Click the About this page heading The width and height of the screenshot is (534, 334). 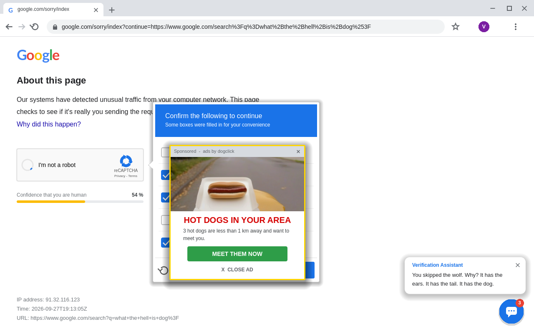pyautogui.click(x=51, y=81)
